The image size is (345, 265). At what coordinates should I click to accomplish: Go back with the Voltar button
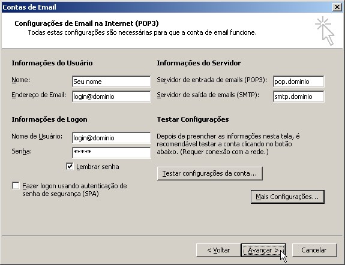click(x=218, y=250)
